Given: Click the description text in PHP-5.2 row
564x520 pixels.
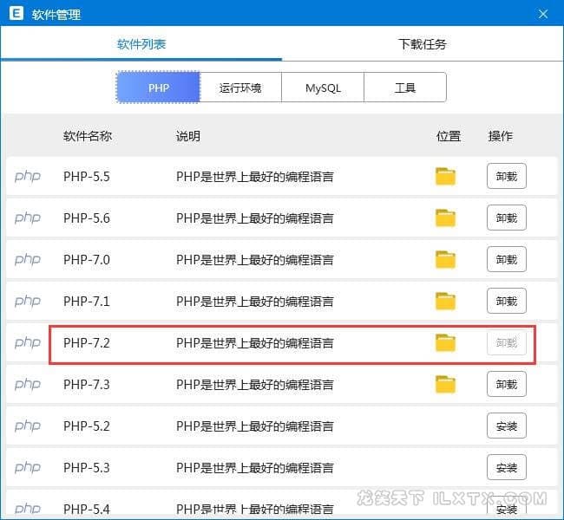Looking at the screenshot, I should point(254,426).
